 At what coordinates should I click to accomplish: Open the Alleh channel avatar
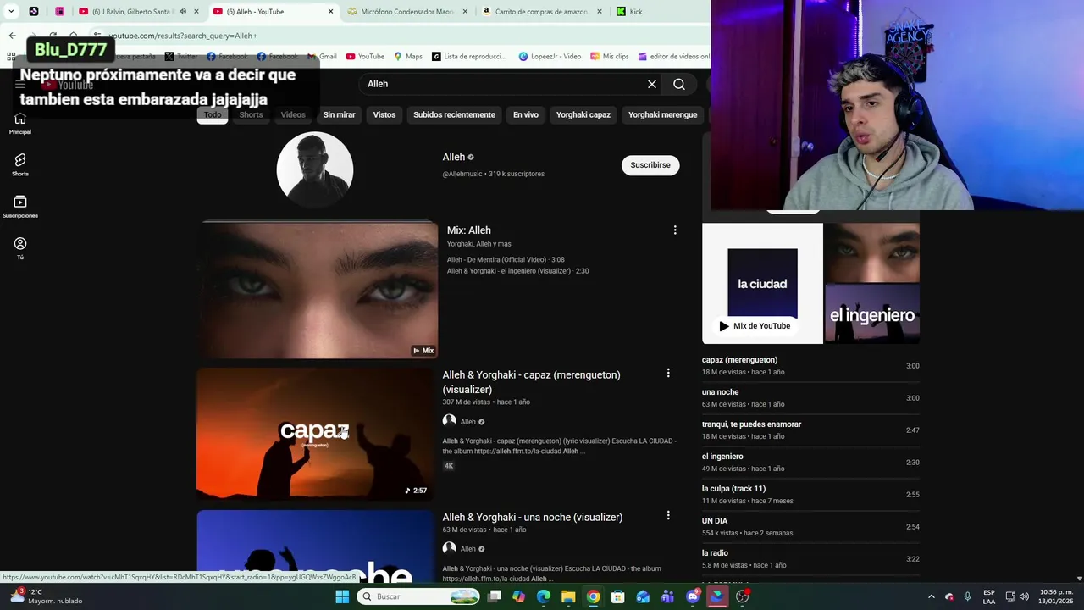tap(315, 169)
